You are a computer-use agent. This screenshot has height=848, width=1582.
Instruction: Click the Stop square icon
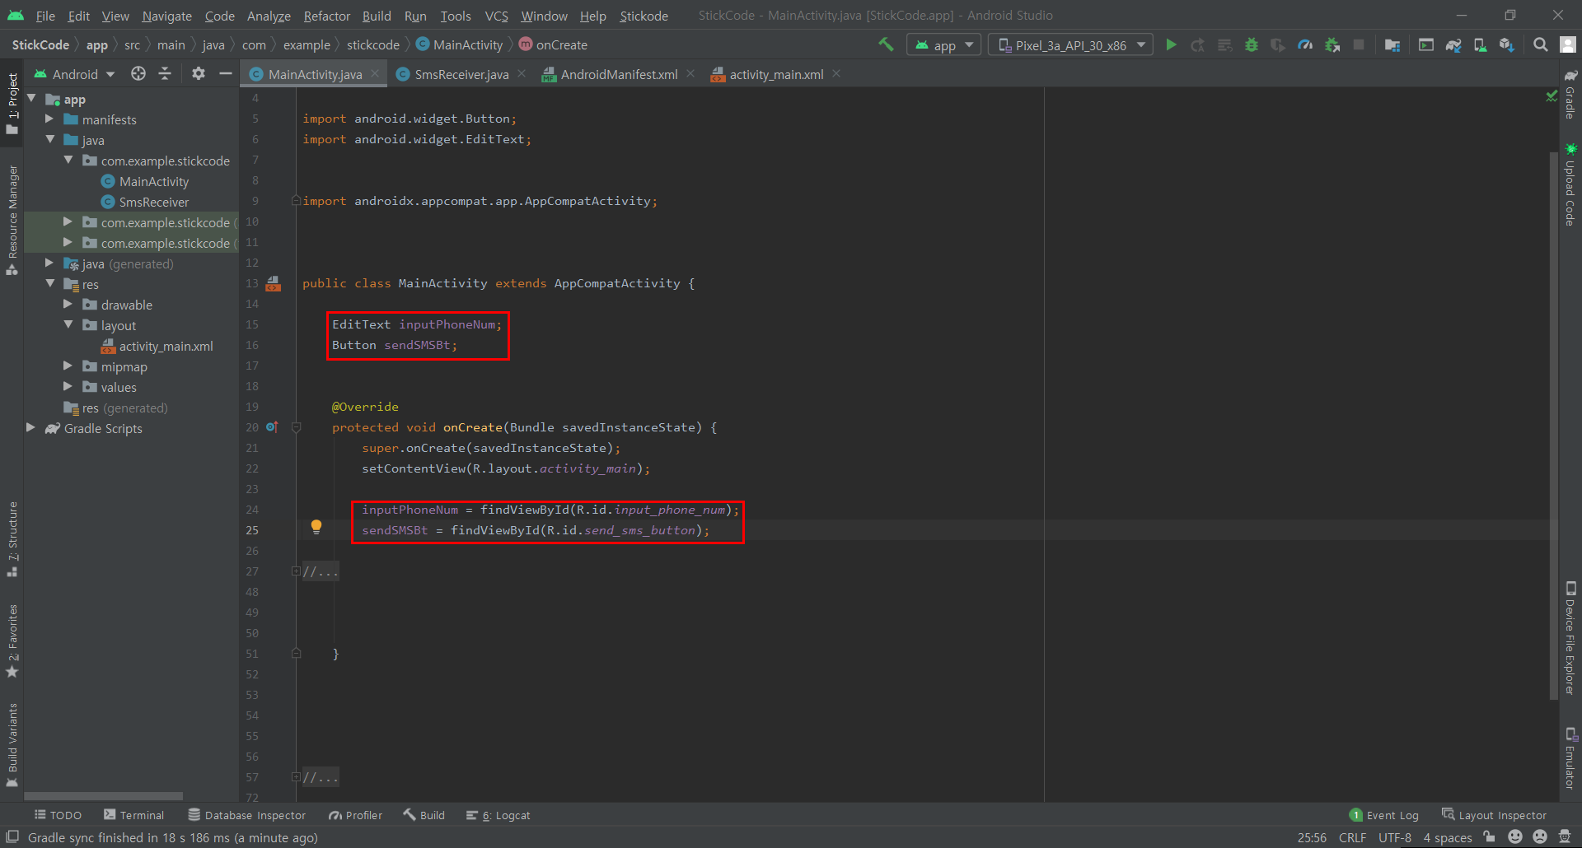pyautogui.click(x=1359, y=44)
